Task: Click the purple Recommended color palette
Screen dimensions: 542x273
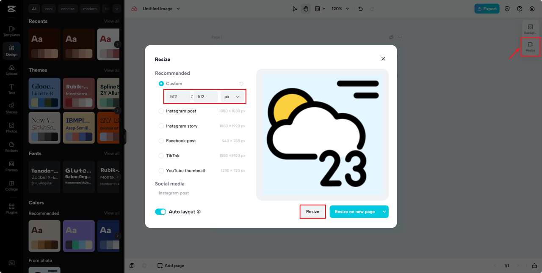Action: (x=79, y=236)
